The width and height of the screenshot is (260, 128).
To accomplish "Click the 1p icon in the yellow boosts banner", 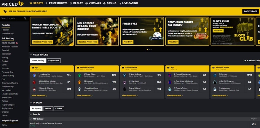I will coord(5,11).
